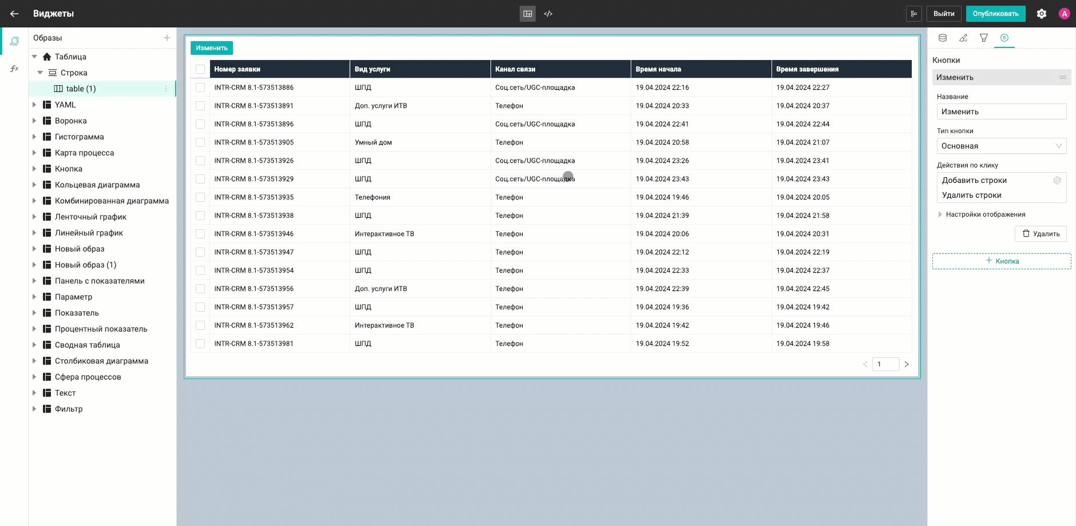The image size is (1076, 526).
Task: Open the data source tab in the right panel
Action: pyautogui.click(x=943, y=38)
